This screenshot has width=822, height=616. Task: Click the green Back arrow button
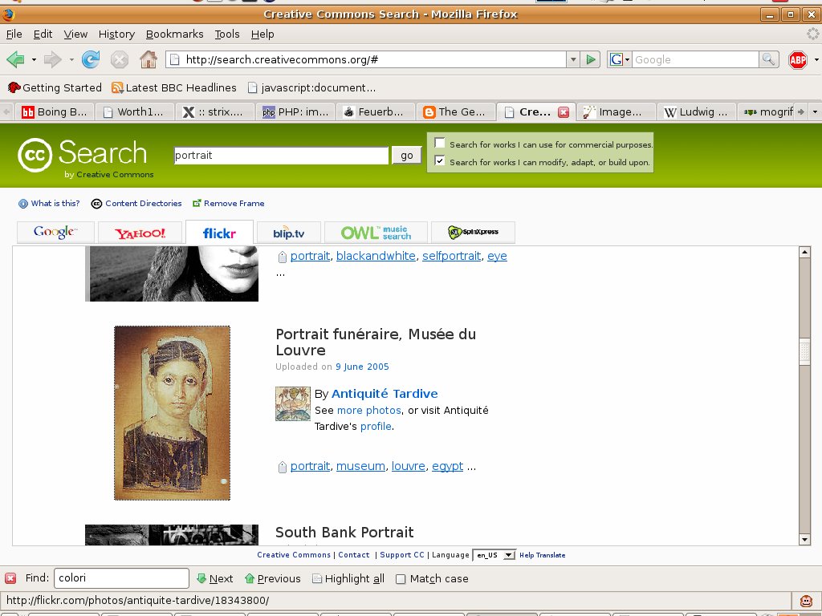point(16,59)
